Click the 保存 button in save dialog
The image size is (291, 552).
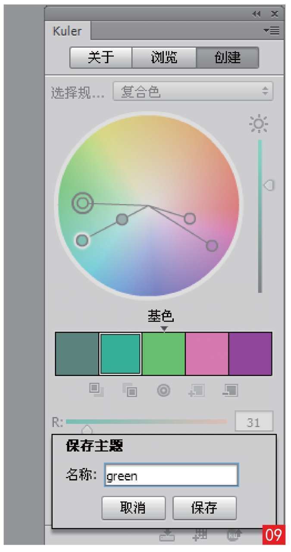(204, 508)
